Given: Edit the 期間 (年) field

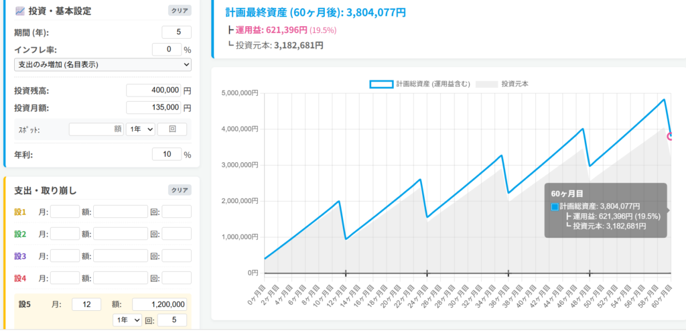Looking at the screenshot, I should click(176, 32).
